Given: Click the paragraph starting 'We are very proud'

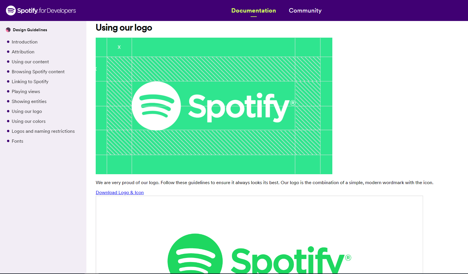Looking at the screenshot, I should (x=265, y=183).
